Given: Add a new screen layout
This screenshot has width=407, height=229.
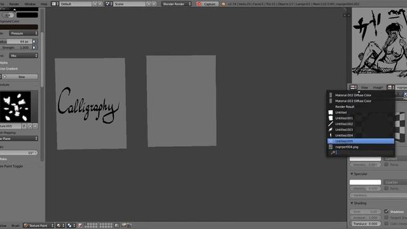Looking at the screenshot, I should (x=95, y=4).
